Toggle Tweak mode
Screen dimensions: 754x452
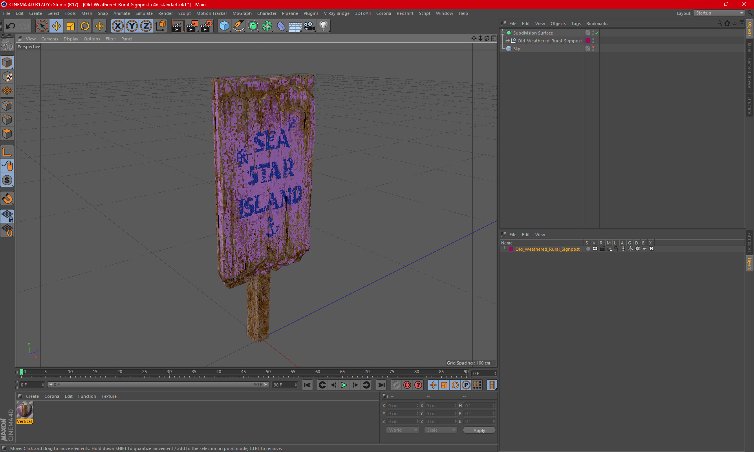coord(7,166)
